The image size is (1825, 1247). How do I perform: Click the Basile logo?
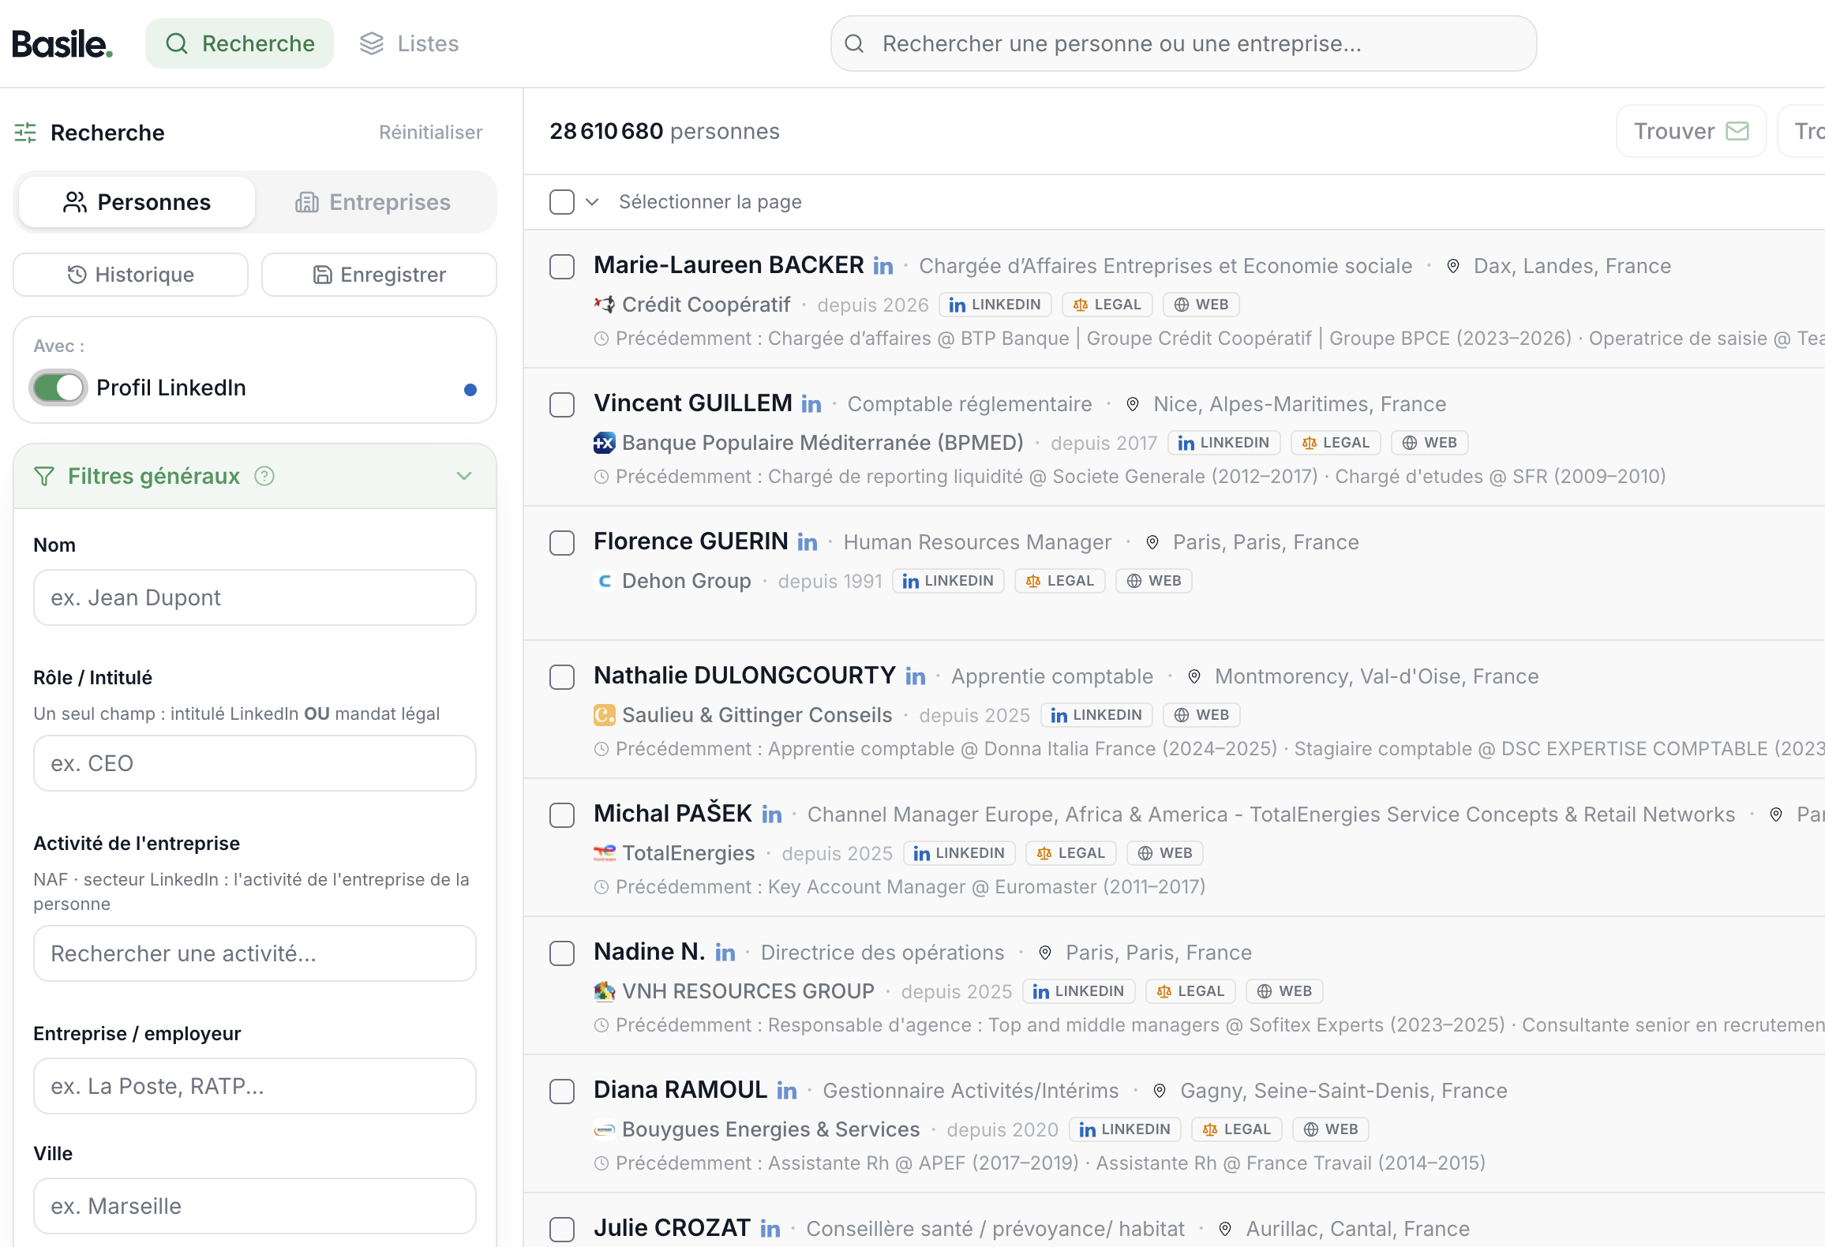click(62, 43)
